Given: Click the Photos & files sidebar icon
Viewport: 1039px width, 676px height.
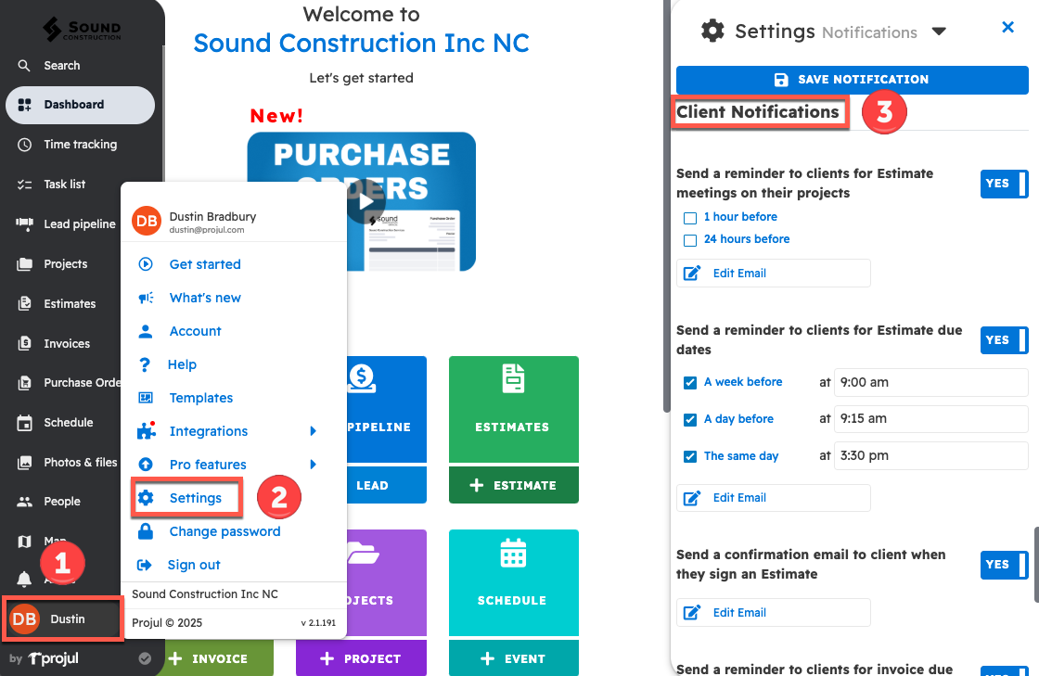Looking at the screenshot, I should [24, 463].
